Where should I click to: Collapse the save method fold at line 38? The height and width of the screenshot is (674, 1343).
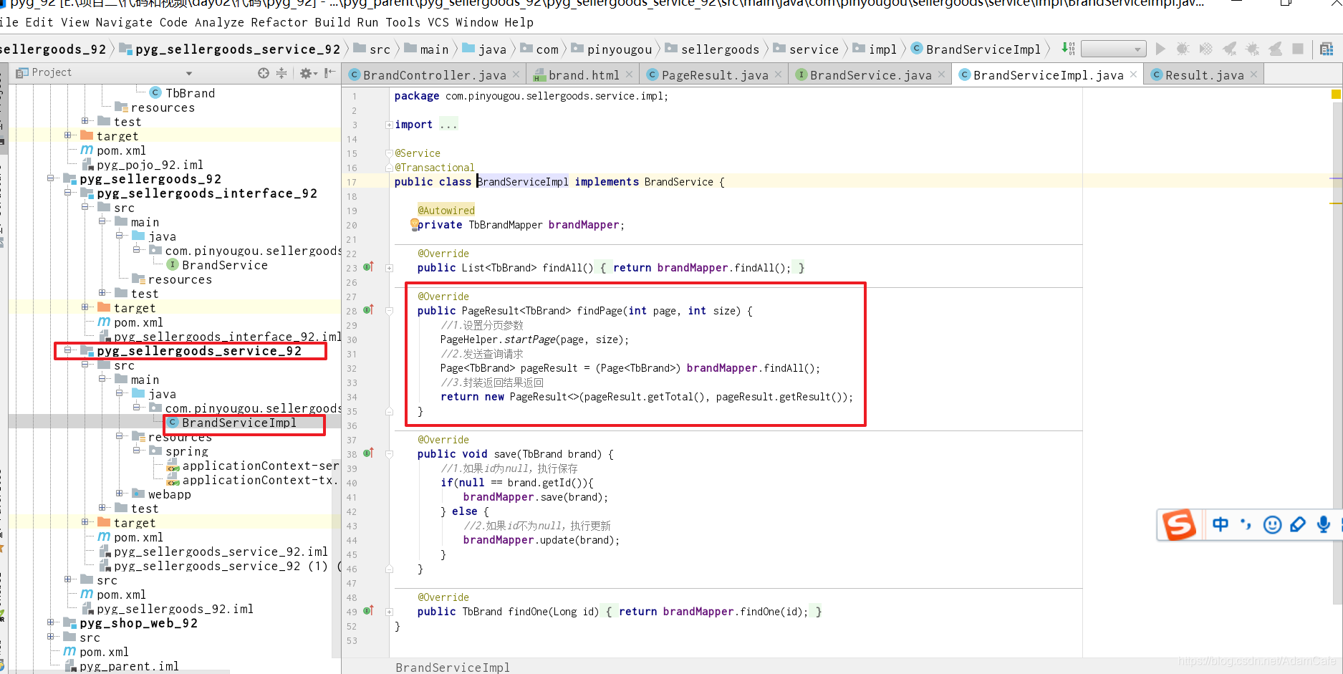click(x=389, y=454)
